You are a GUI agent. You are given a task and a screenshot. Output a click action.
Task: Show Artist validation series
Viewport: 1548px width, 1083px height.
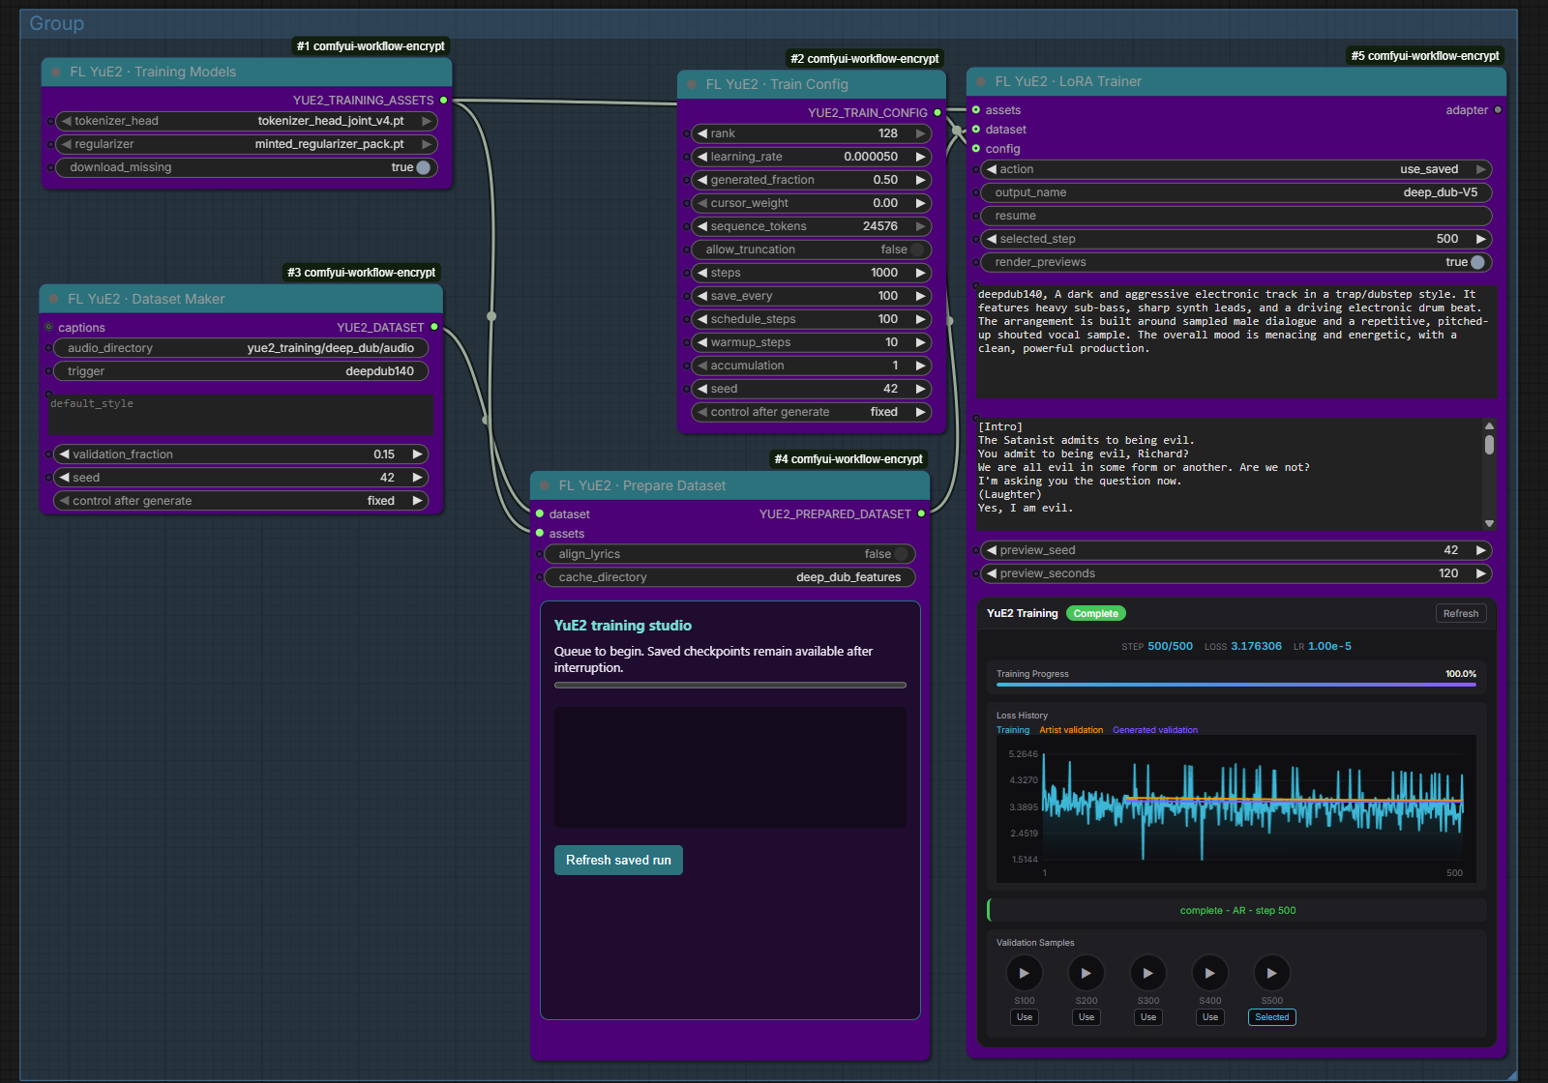pos(1071,730)
